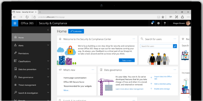
Task: Open the browser hub lines icon
Action: point(171,17)
